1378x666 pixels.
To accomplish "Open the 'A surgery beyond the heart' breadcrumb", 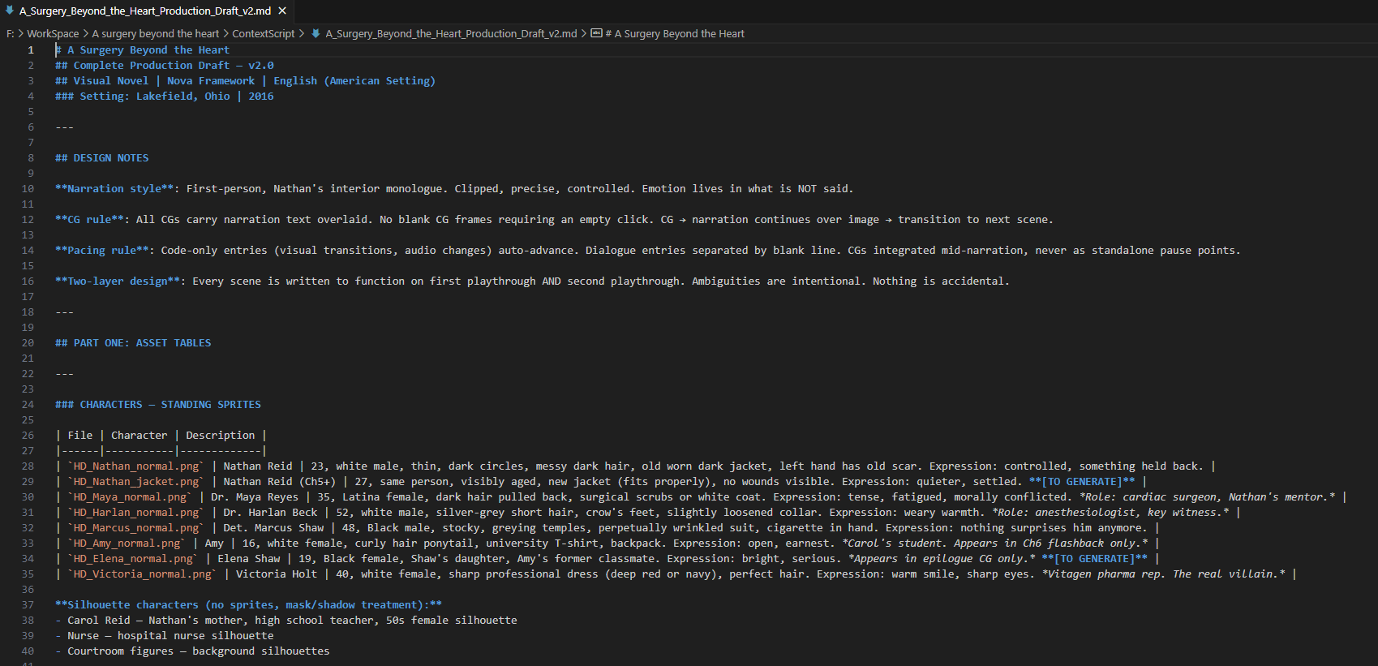I will point(156,33).
